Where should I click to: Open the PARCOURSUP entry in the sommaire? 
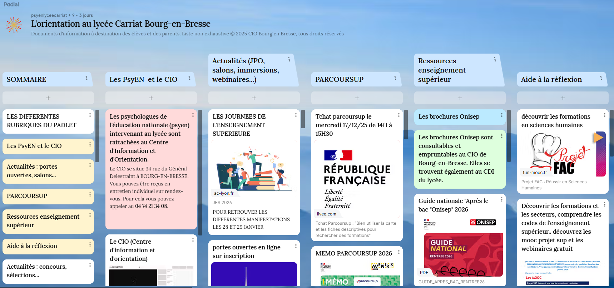click(x=27, y=196)
